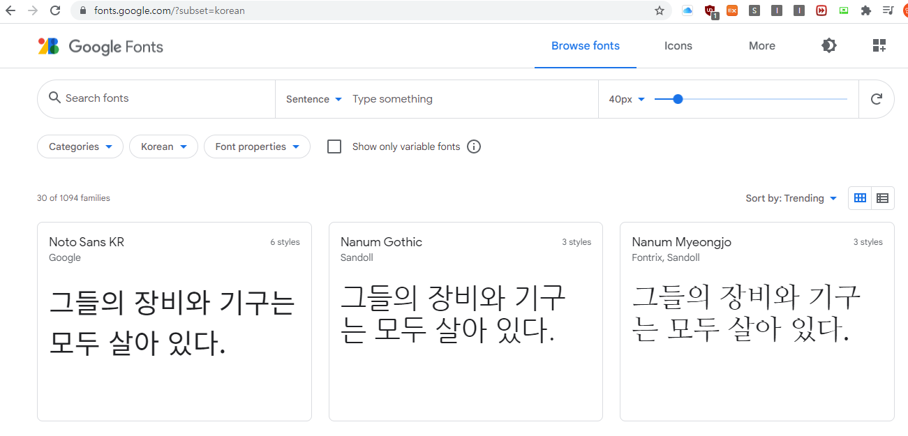Click the variable fonts info icon
The width and height of the screenshot is (908, 436).
474,146
